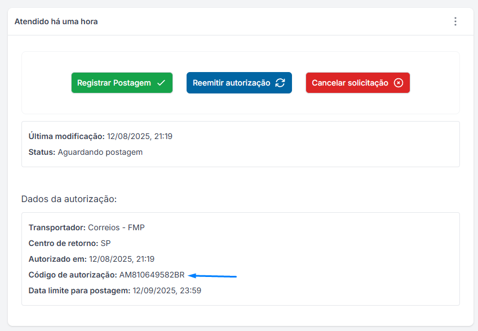Click the checkmark icon on Registrar Postagem
The width and height of the screenshot is (478, 331).
[x=161, y=83]
